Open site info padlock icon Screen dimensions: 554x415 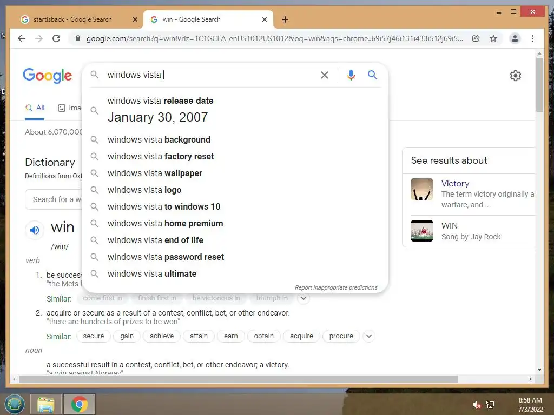(x=78, y=38)
